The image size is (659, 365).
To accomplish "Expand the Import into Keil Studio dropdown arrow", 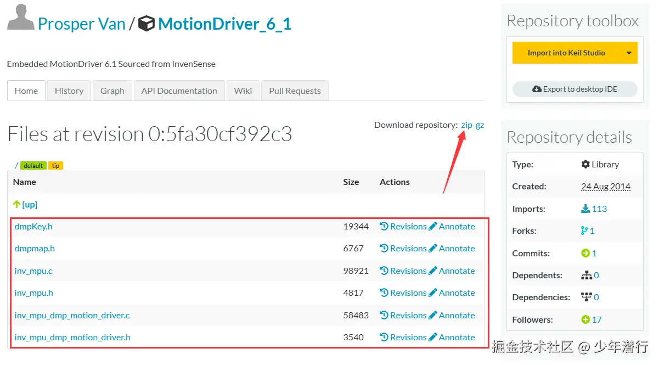I will pos(629,53).
